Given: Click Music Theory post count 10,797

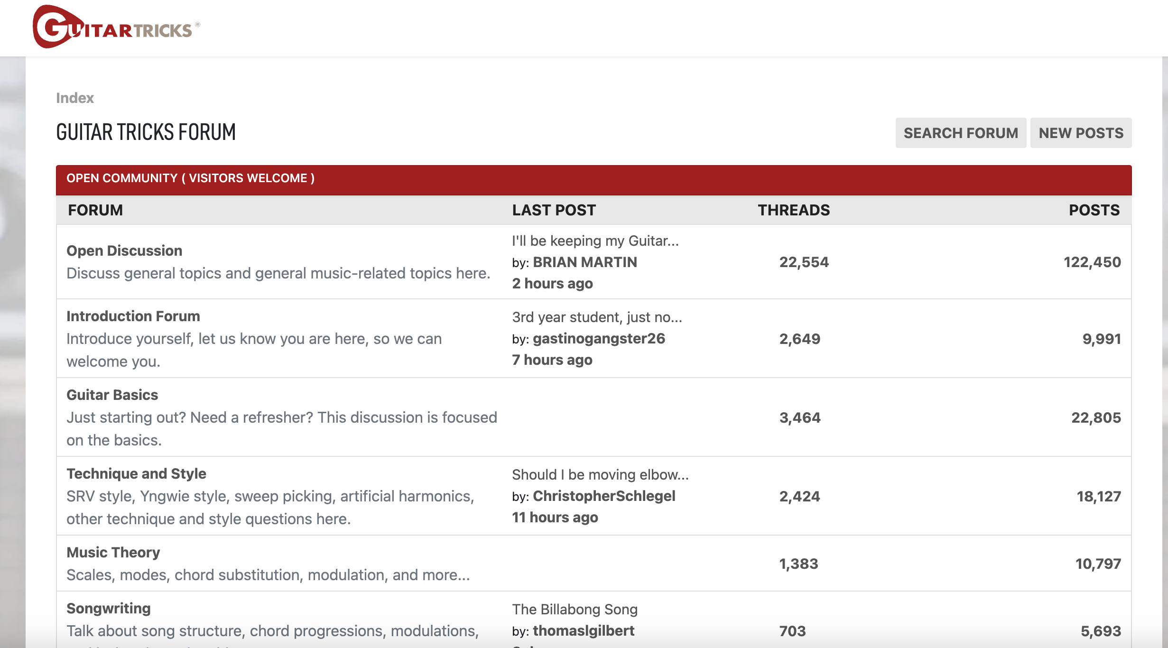Looking at the screenshot, I should (x=1098, y=564).
